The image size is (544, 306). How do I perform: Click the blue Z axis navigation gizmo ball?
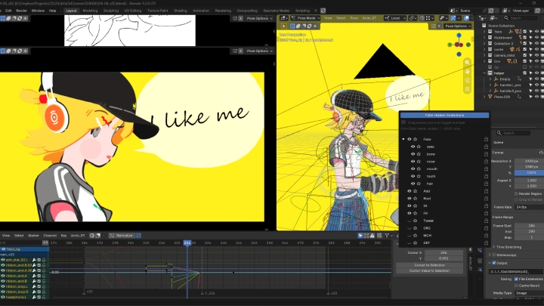459,36
